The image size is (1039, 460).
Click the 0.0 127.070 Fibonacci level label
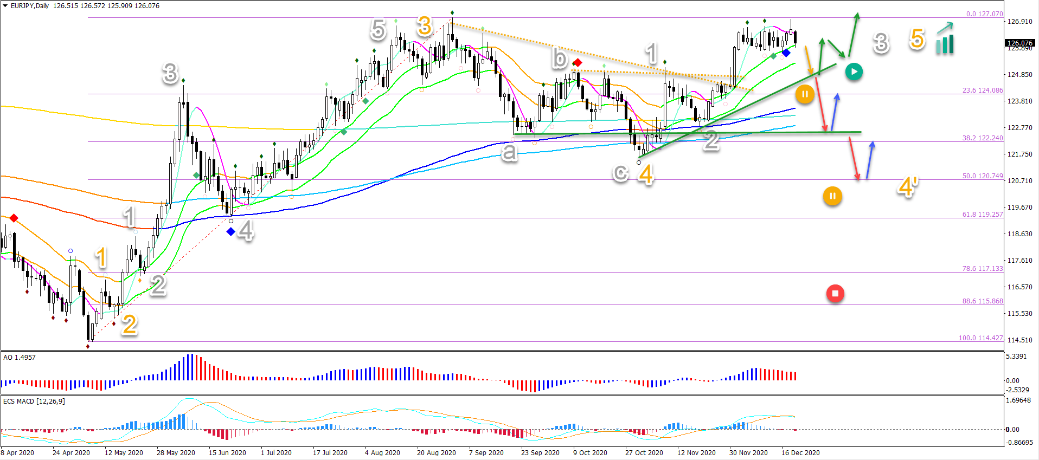[x=984, y=14]
